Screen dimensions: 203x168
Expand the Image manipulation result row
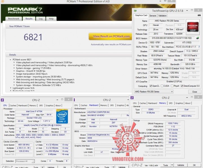14,74
